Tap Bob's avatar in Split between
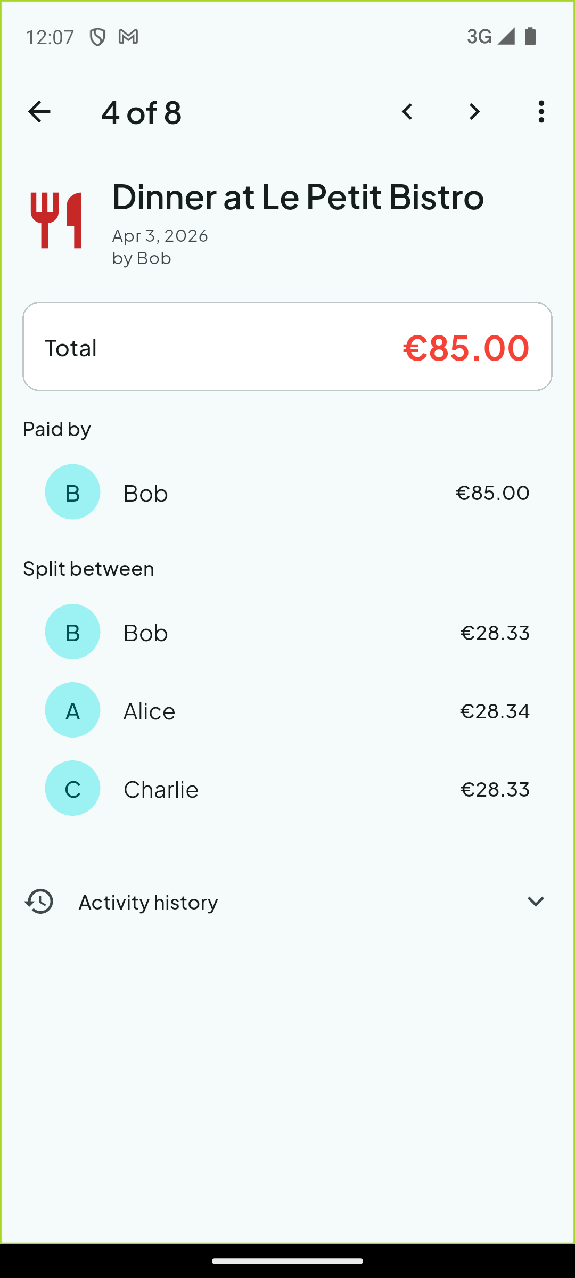The image size is (575, 1278). click(72, 632)
